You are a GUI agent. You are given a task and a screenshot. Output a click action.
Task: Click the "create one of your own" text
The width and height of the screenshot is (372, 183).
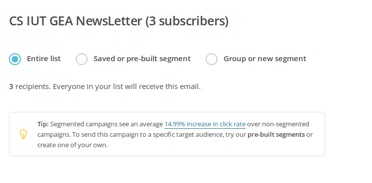pos(72,145)
